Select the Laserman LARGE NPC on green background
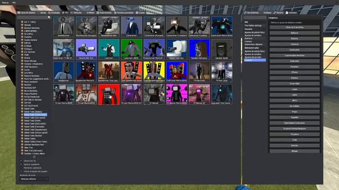339x190 pixels. point(131,49)
